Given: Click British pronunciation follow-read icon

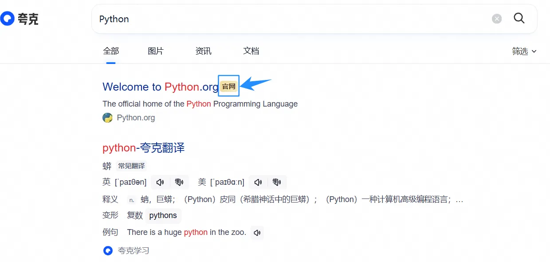Looking at the screenshot, I should (x=179, y=182).
